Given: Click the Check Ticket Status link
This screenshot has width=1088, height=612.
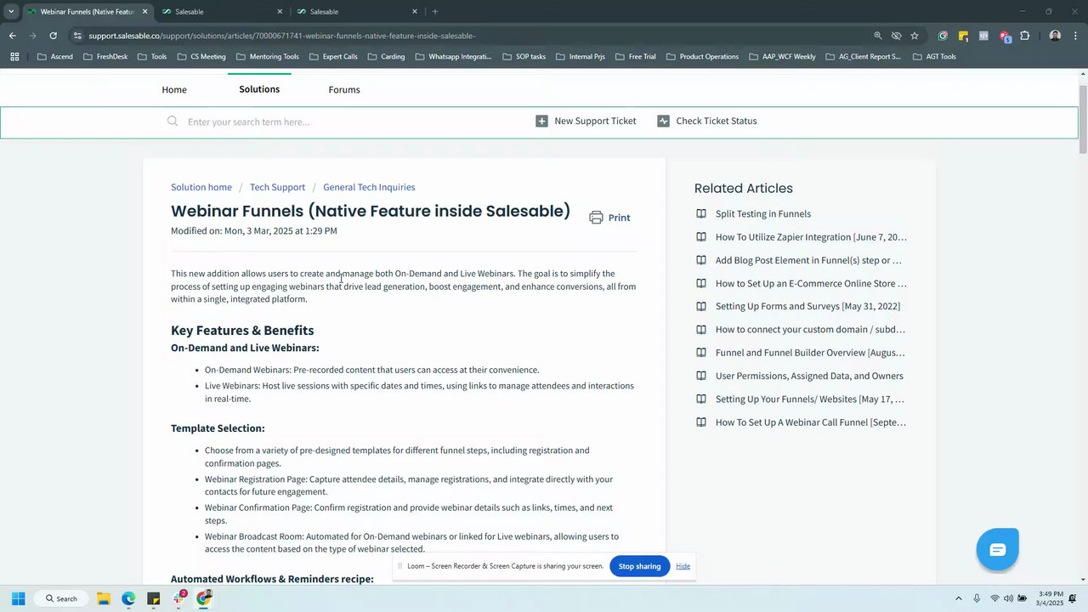Looking at the screenshot, I should point(717,121).
